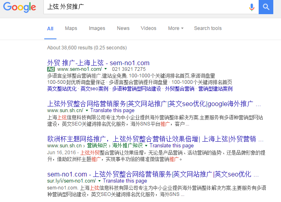Click Translate this page for sur.ly result
This screenshot has height=202, width=281.
[x=125, y=181]
